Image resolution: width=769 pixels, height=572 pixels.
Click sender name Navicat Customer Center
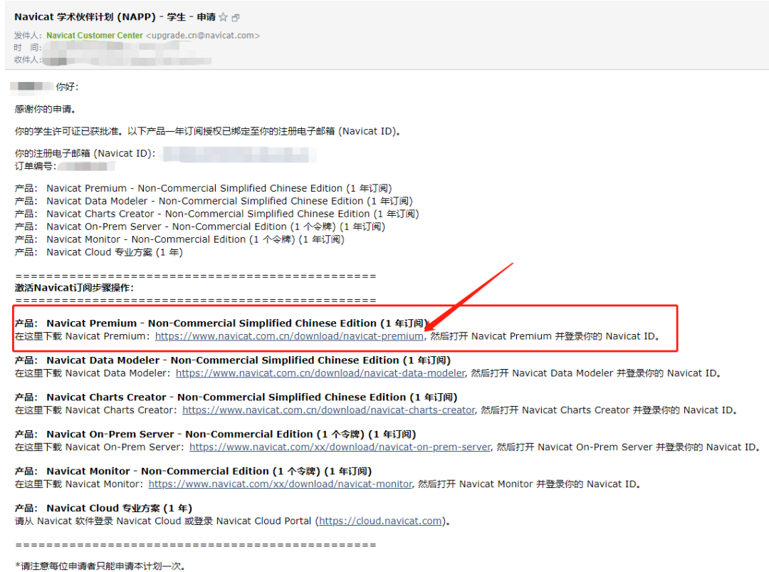(95, 36)
